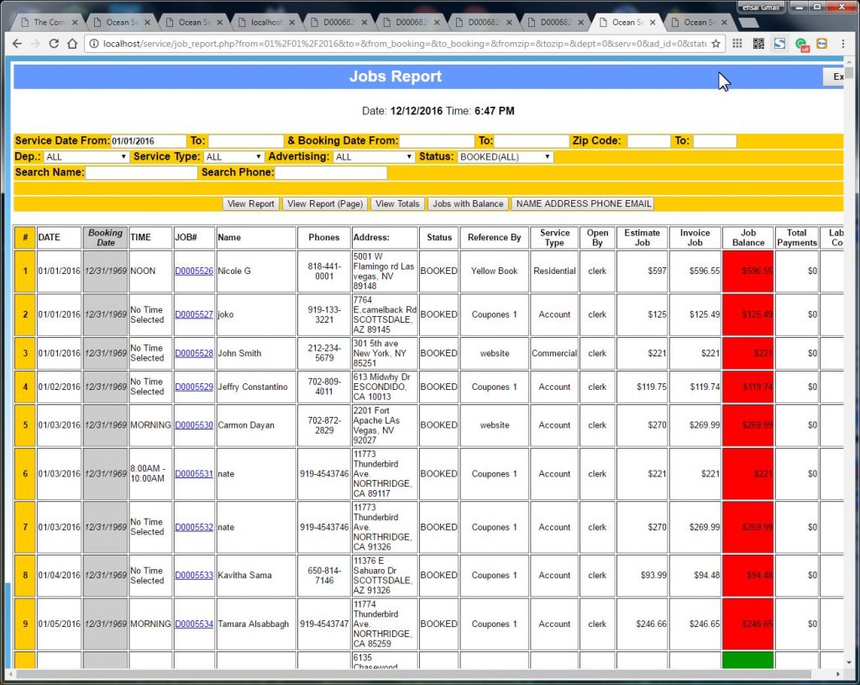The height and width of the screenshot is (685, 860).
Task: Open job link D0005534 for Tamara Alsabbagh
Action: click(x=194, y=624)
